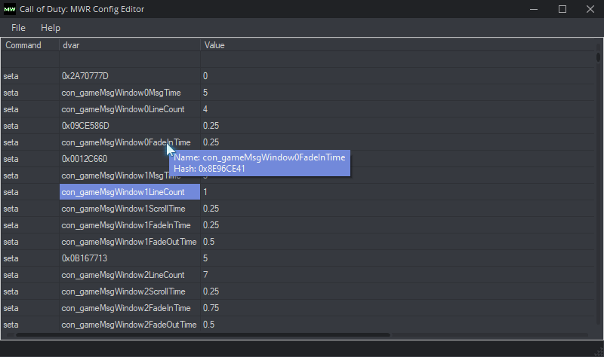
Task: Click the MW app icon in title bar
Action: [x=10, y=9]
